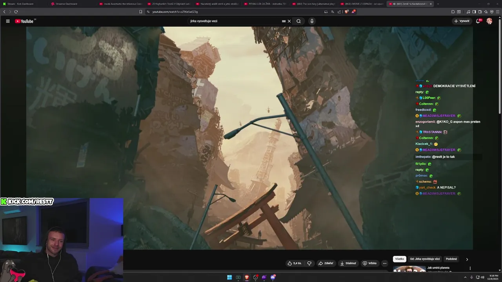Open the Brave Wallet icon
Viewport: 502px width, 282px height.
pos(480,12)
